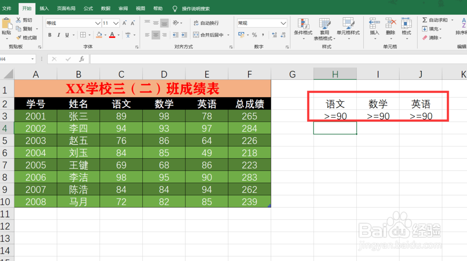Switch to Review (审阅) tab

123,8
